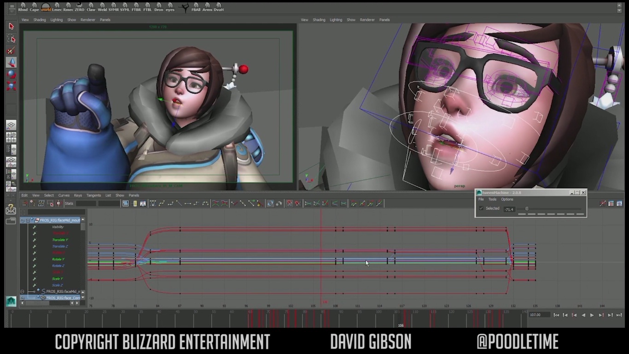This screenshot has width=629, height=354.
Task: Open Options menu in tweenMachine window
Action: pos(507,200)
